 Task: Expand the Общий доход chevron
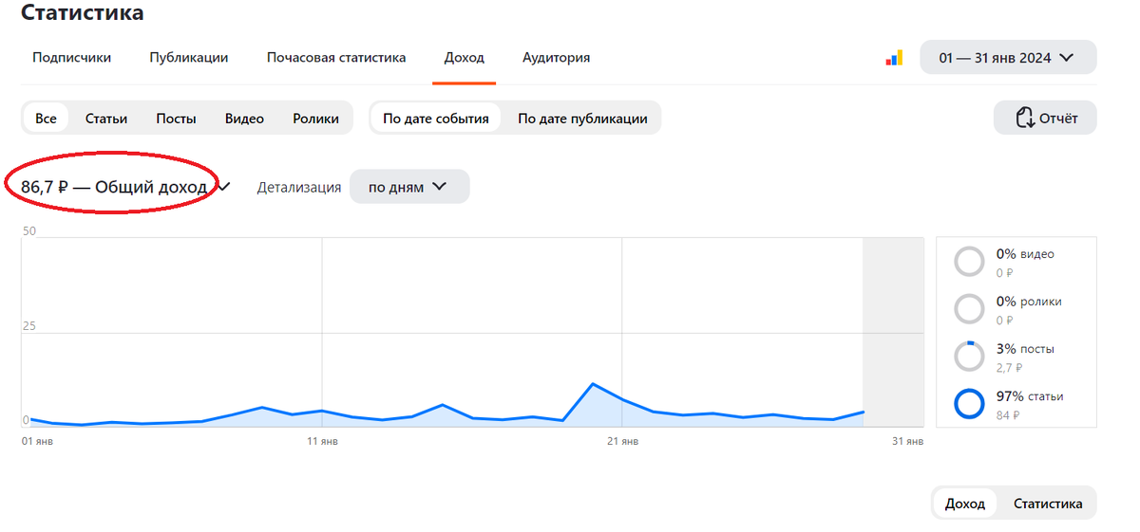[224, 188]
